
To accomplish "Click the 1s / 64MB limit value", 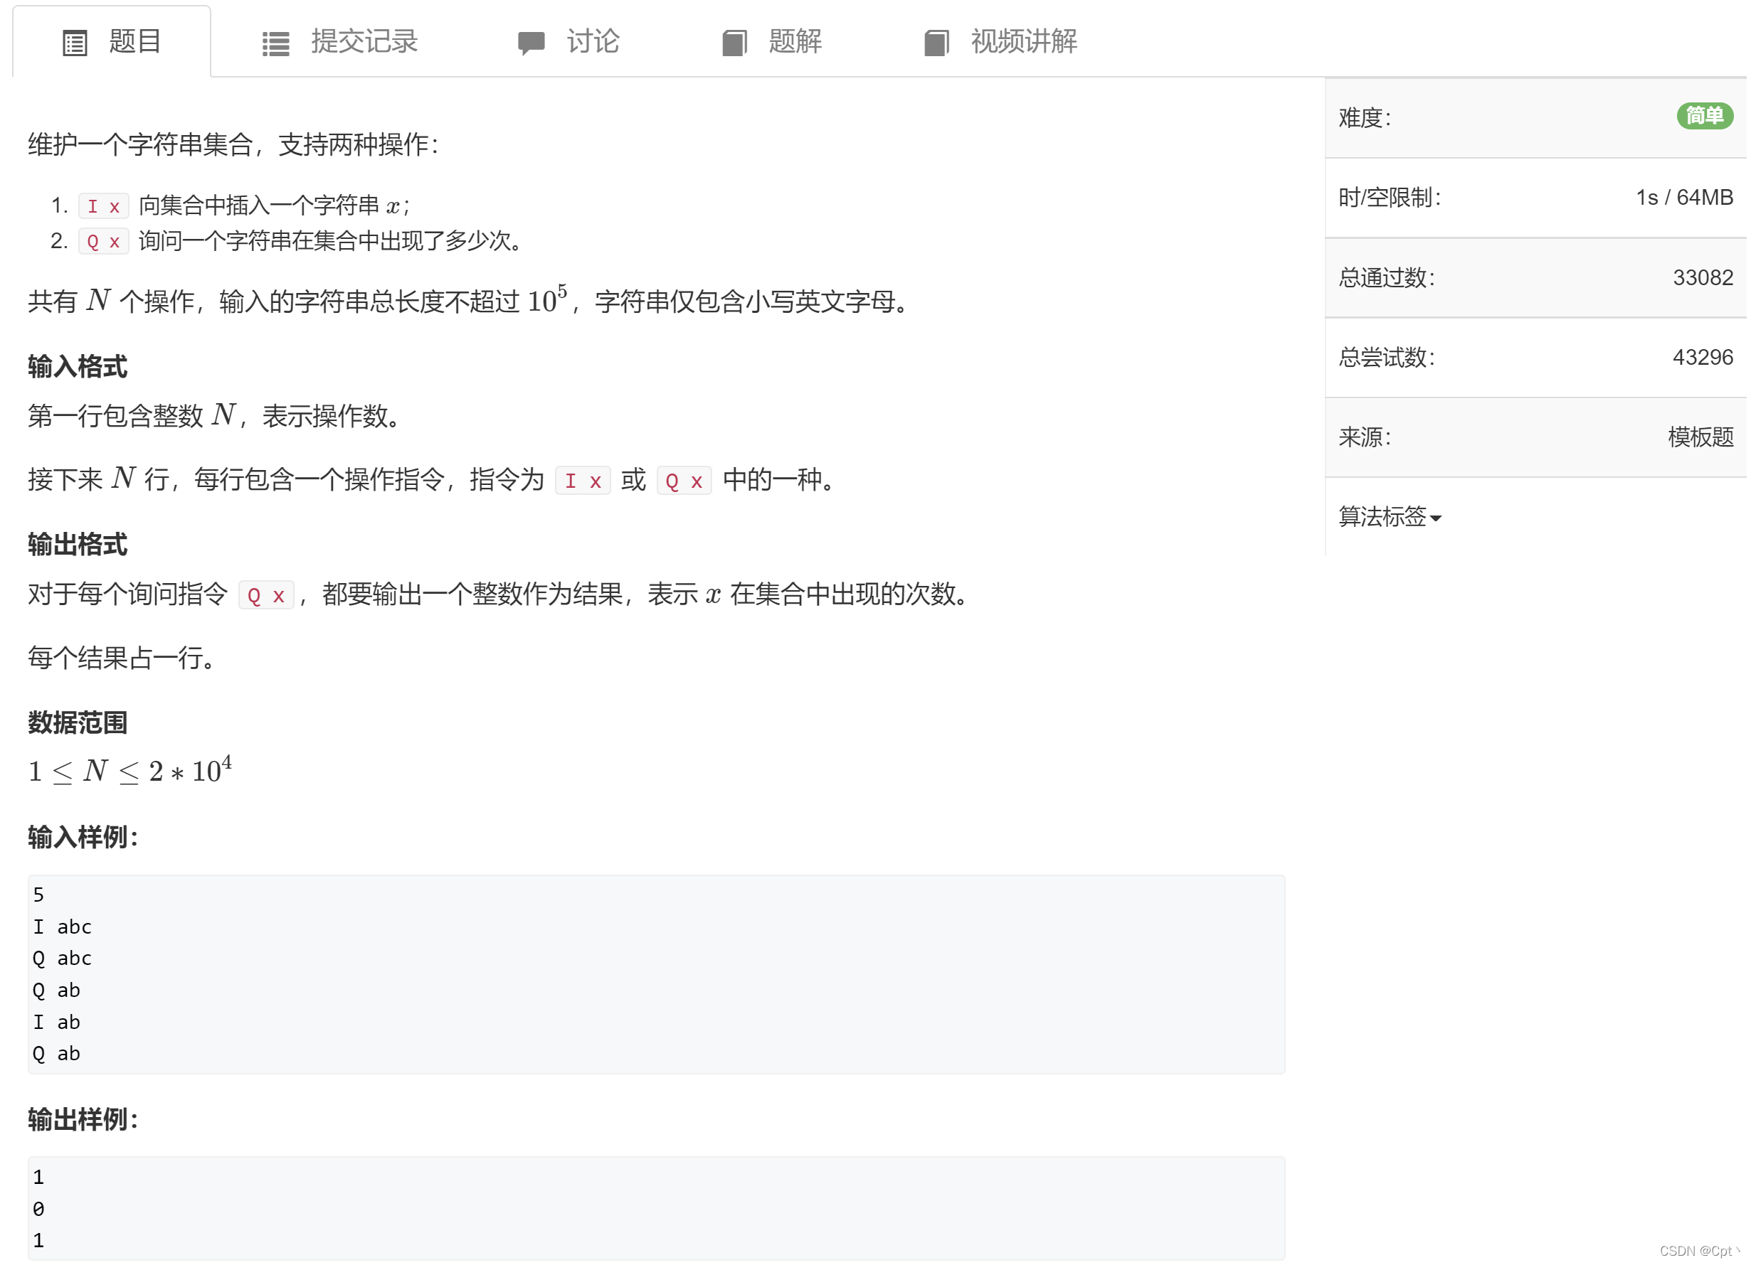I will [x=1684, y=198].
